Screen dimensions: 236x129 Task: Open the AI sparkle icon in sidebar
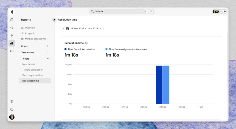(12, 27)
